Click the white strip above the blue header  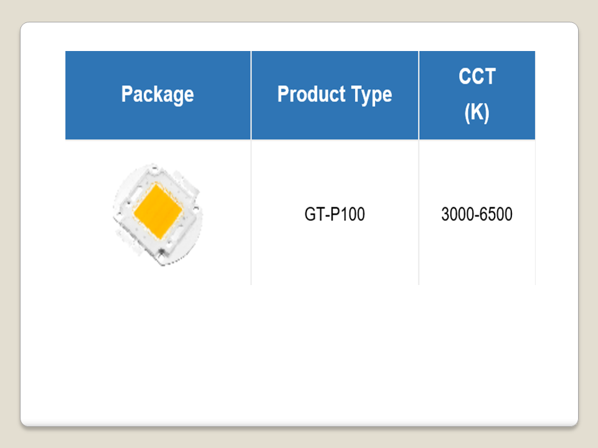(x=299, y=37)
